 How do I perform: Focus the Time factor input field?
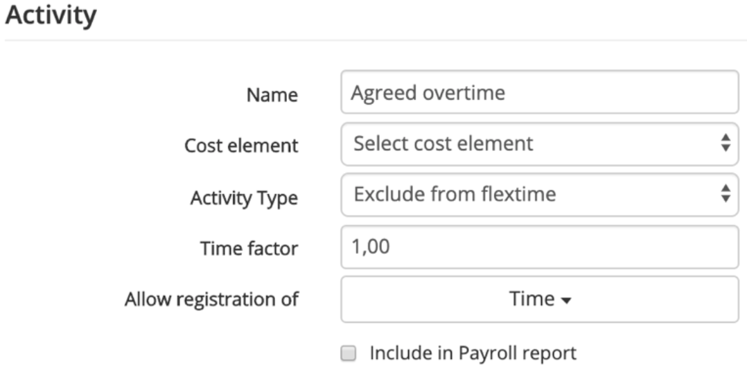point(540,247)
